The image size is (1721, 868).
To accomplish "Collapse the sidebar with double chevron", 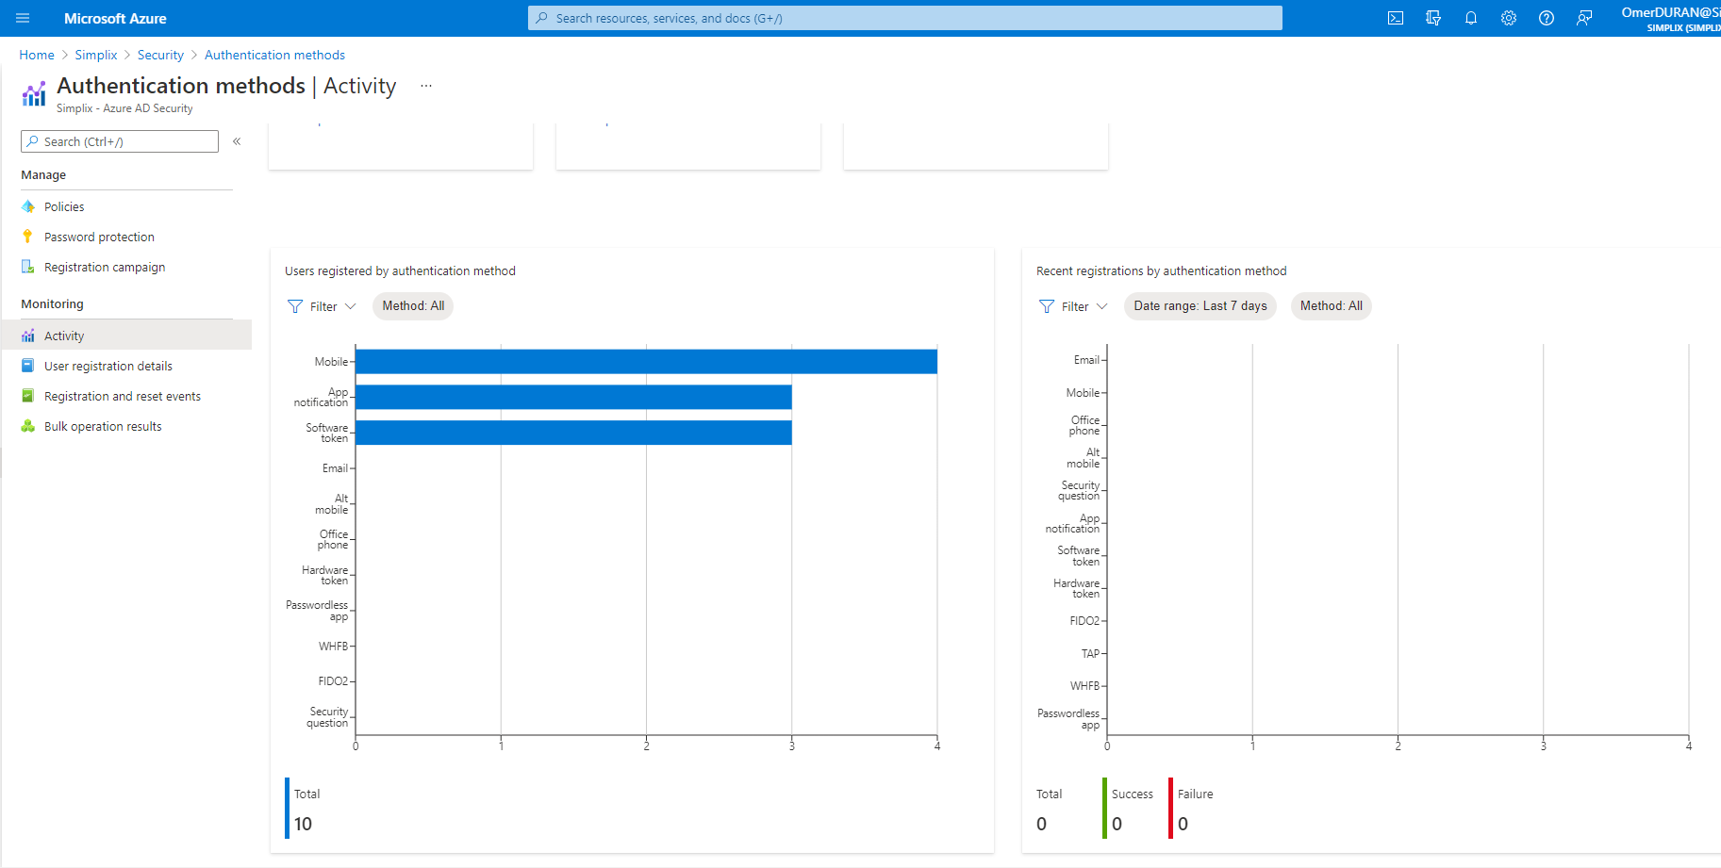I will pyautogui.click(x=237, y=141).
